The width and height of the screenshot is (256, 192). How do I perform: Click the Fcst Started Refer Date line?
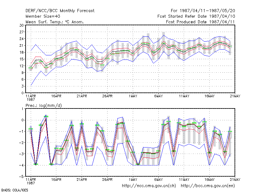196,16
